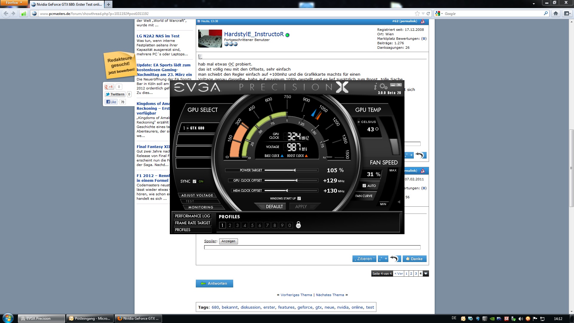Open the Firefox menu dropdown
The width and height of the screenshot is (574, 323).
(x=14, y=3)
